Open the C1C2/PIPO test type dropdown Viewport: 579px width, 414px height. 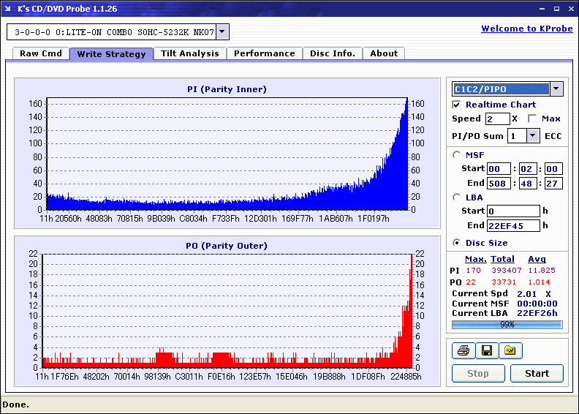(556, 89)
